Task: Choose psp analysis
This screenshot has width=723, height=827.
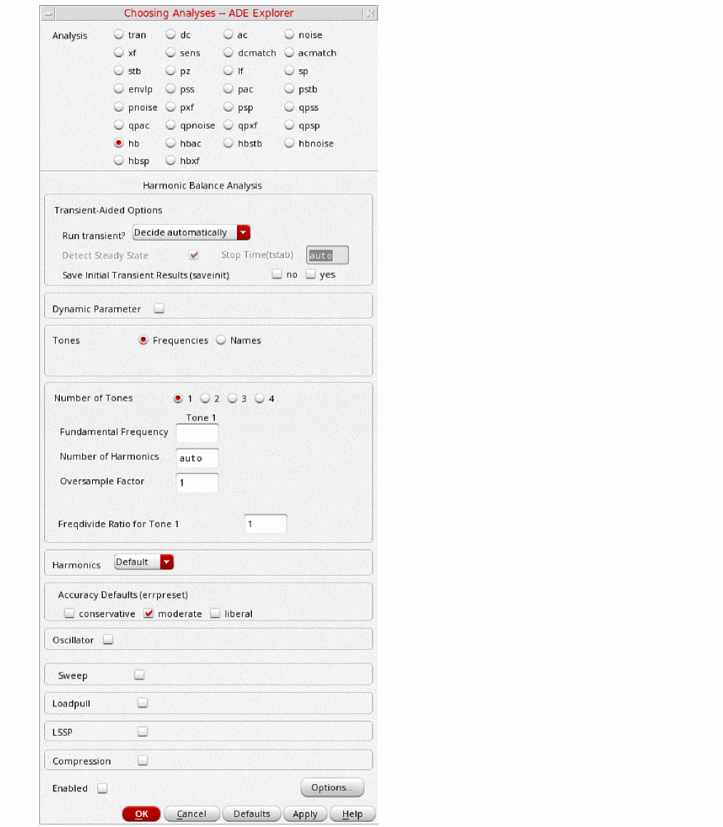Action: pos(228,107)
